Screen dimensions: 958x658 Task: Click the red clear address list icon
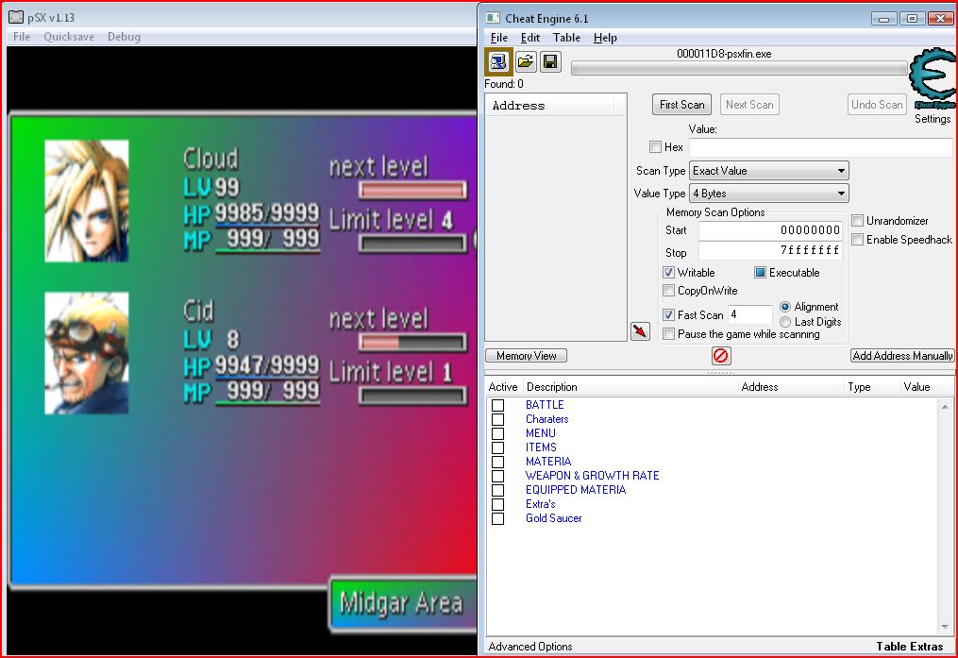pyautogui.click(x=721, y=356)
